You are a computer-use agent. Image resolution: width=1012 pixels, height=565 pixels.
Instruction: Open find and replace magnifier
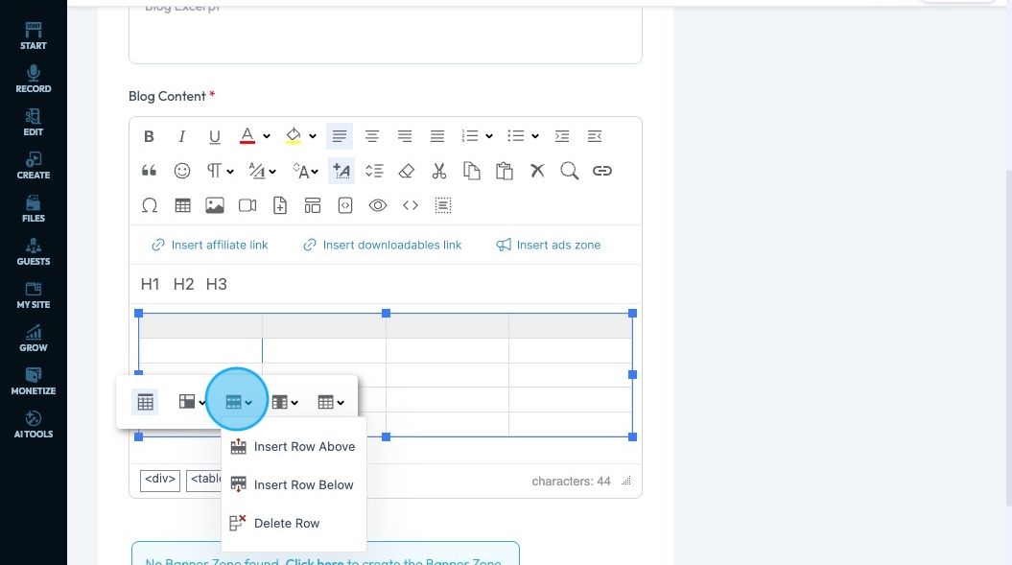coord(569,171)
